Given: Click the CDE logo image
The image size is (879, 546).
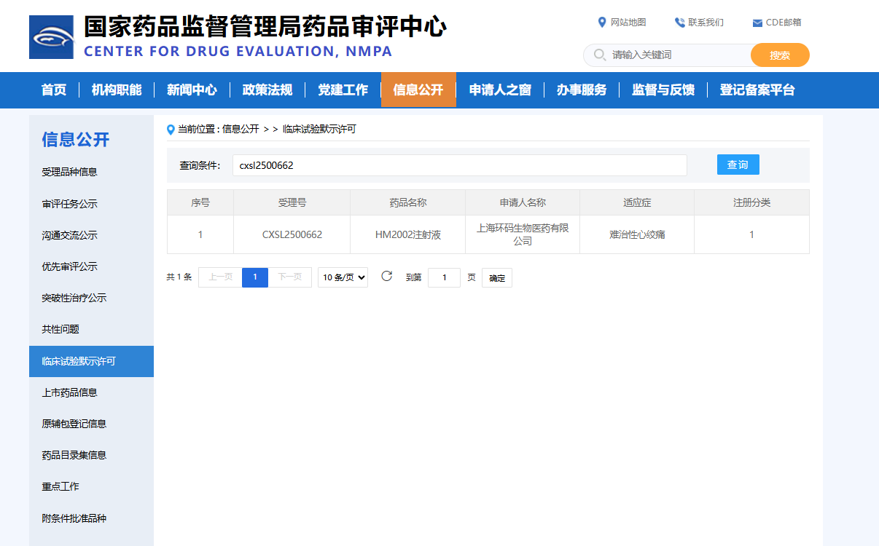Looking at the screenshot, I should click(51, 37).
